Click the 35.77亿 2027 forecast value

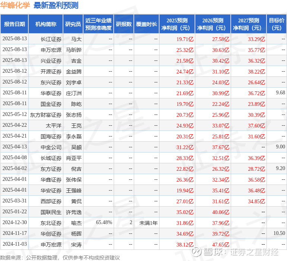(x=256, y=50)
